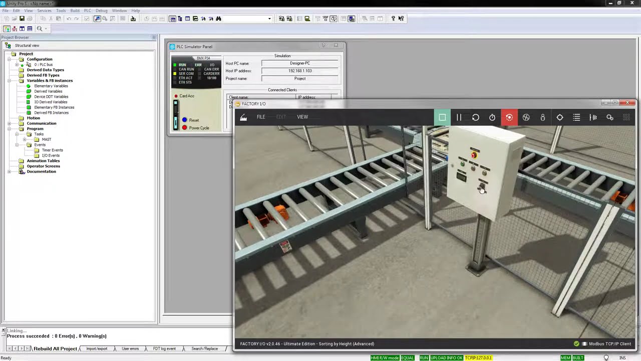Pause the Factory I/O simulation
This screenshot has width=641, height=361.
point(459,117)
